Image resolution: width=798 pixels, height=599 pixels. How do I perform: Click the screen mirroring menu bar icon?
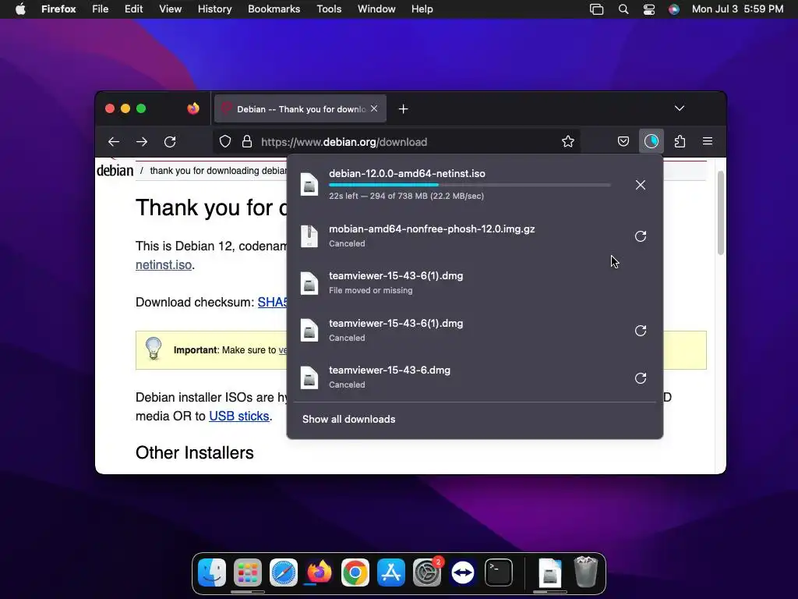pyautogui.click(x=596, y=9)
